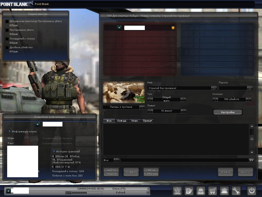This screenshot has height=197, width=262.
Task: Open settings with the wrench icon
Action: (236, 191)
